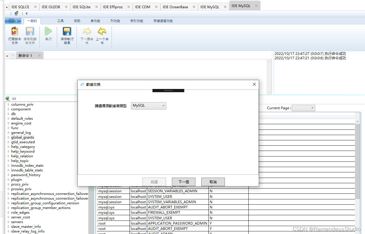This screenshot has width=365, height=234.
Task: Click the 后退 button in the dialog
Action: [154, 182]
